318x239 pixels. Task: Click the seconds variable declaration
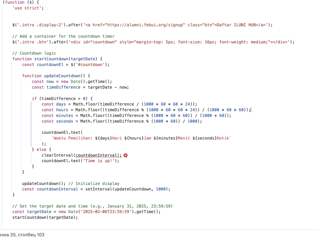(x=65, y=121)
